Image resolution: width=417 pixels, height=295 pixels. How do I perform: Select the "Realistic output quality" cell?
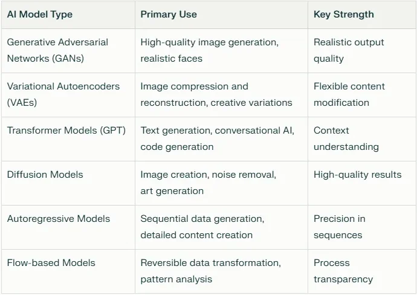coord(349,50)
